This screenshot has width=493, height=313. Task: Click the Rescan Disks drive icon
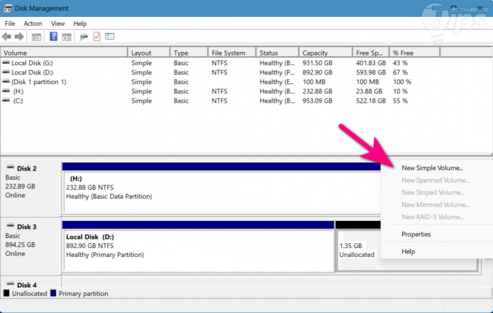coord(83,37)
